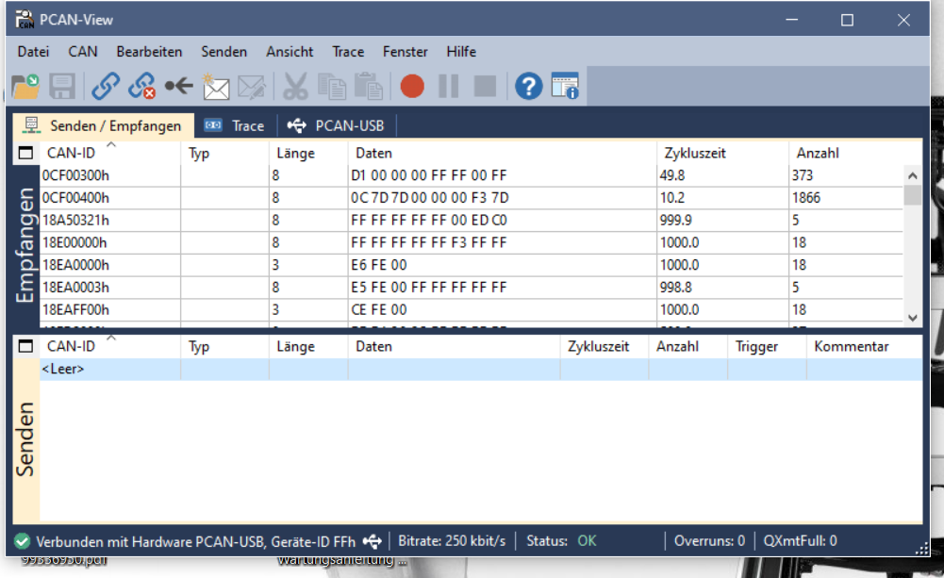
Task: Select the 0CF00300h receive row
Action: click(472, 175)
